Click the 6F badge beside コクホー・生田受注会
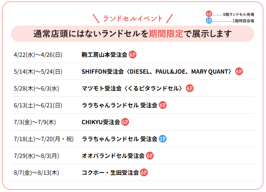Image resolution: width=266 pixels, height=192 pixels. point(144,172)
